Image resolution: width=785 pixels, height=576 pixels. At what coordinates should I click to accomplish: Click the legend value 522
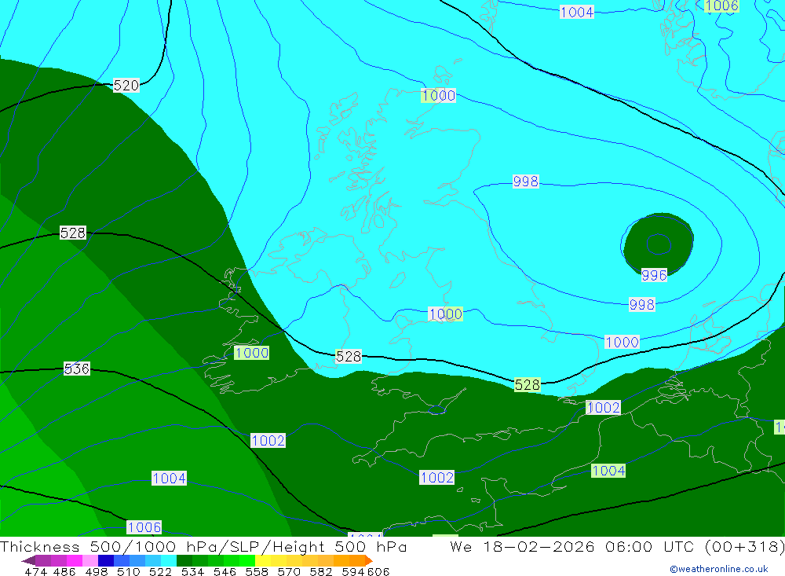point(160,571)
